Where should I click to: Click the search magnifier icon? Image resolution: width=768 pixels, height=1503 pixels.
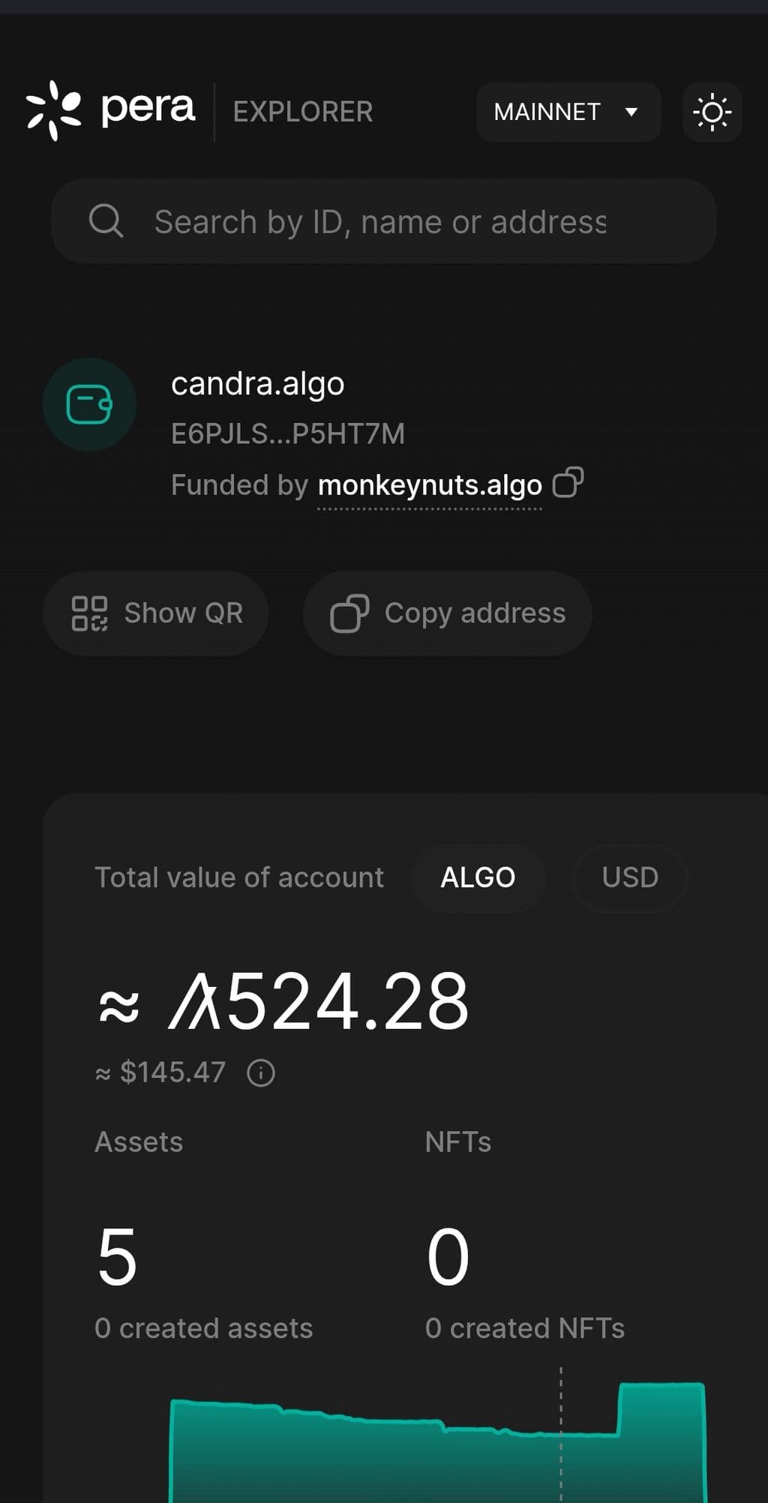pyautogui.click(x=106, y=221)
